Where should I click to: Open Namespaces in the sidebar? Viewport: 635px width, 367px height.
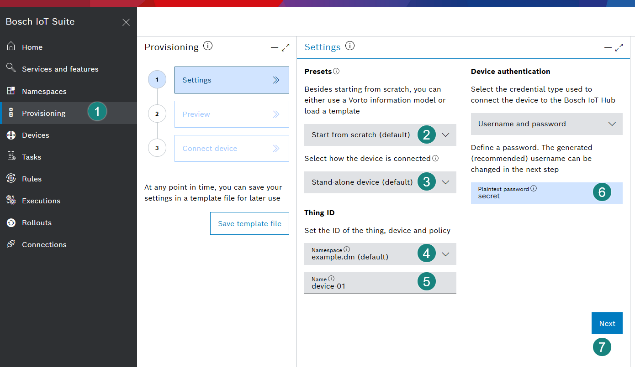(x=69, y=91)
